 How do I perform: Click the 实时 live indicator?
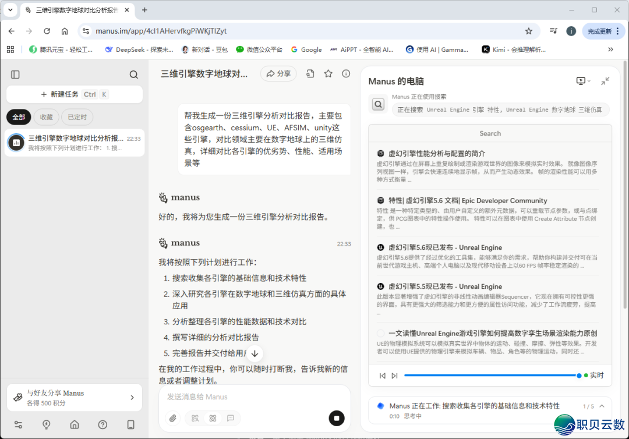593,376
